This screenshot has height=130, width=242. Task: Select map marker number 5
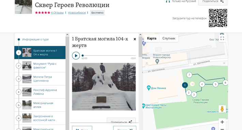click(x=215, y=84)
